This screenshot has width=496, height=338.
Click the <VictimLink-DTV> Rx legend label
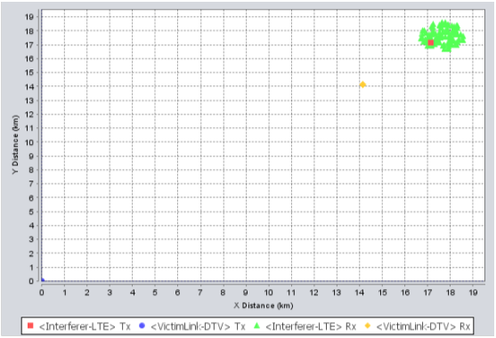click(423, 326)
